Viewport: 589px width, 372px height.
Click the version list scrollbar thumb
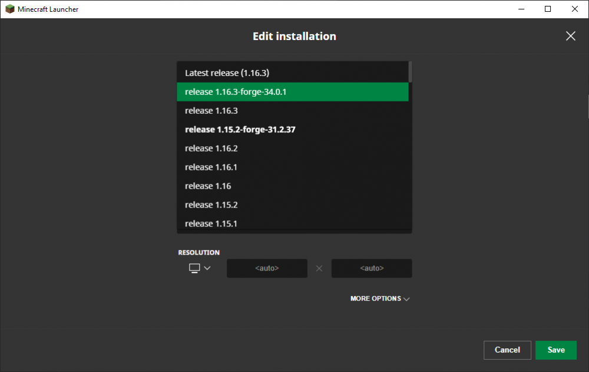(410, 72)
